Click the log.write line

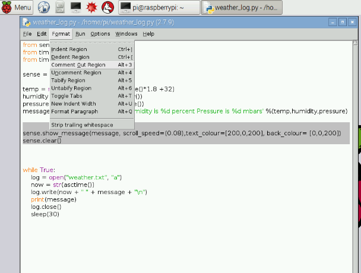click(89, 192)
